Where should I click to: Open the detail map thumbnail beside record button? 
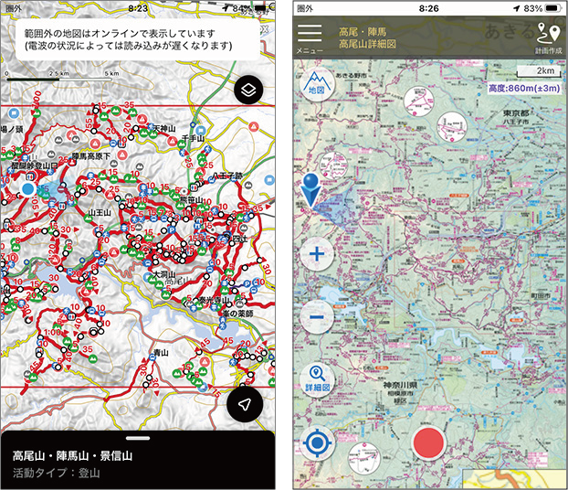(364, 458)
